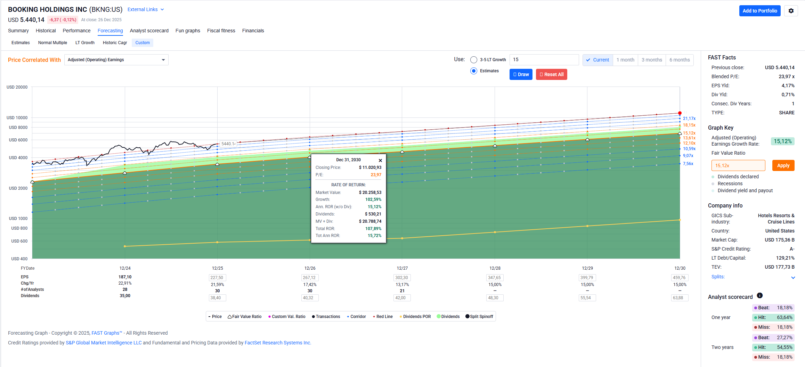The width and height of the screenshot is (805, 367).
Task: Click the Add to Portfolio button
Action: click(759, 11)
